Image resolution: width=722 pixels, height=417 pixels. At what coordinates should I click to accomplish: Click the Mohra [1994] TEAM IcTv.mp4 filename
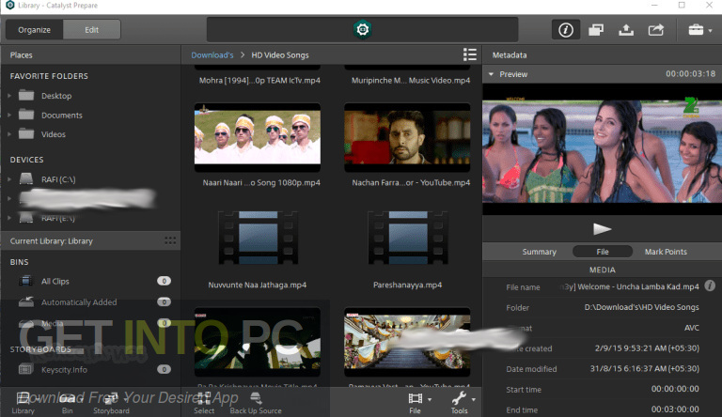point(259,81)
